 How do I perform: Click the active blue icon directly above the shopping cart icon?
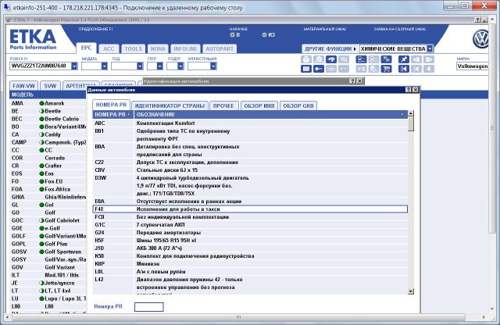[x=386, y=59]
